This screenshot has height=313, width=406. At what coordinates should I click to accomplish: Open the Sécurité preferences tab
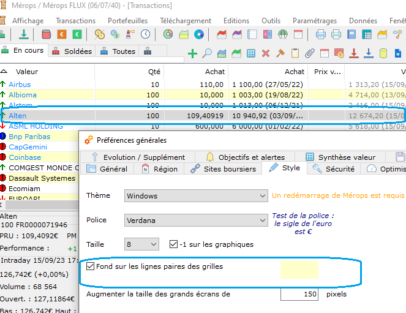click(334, 169)
